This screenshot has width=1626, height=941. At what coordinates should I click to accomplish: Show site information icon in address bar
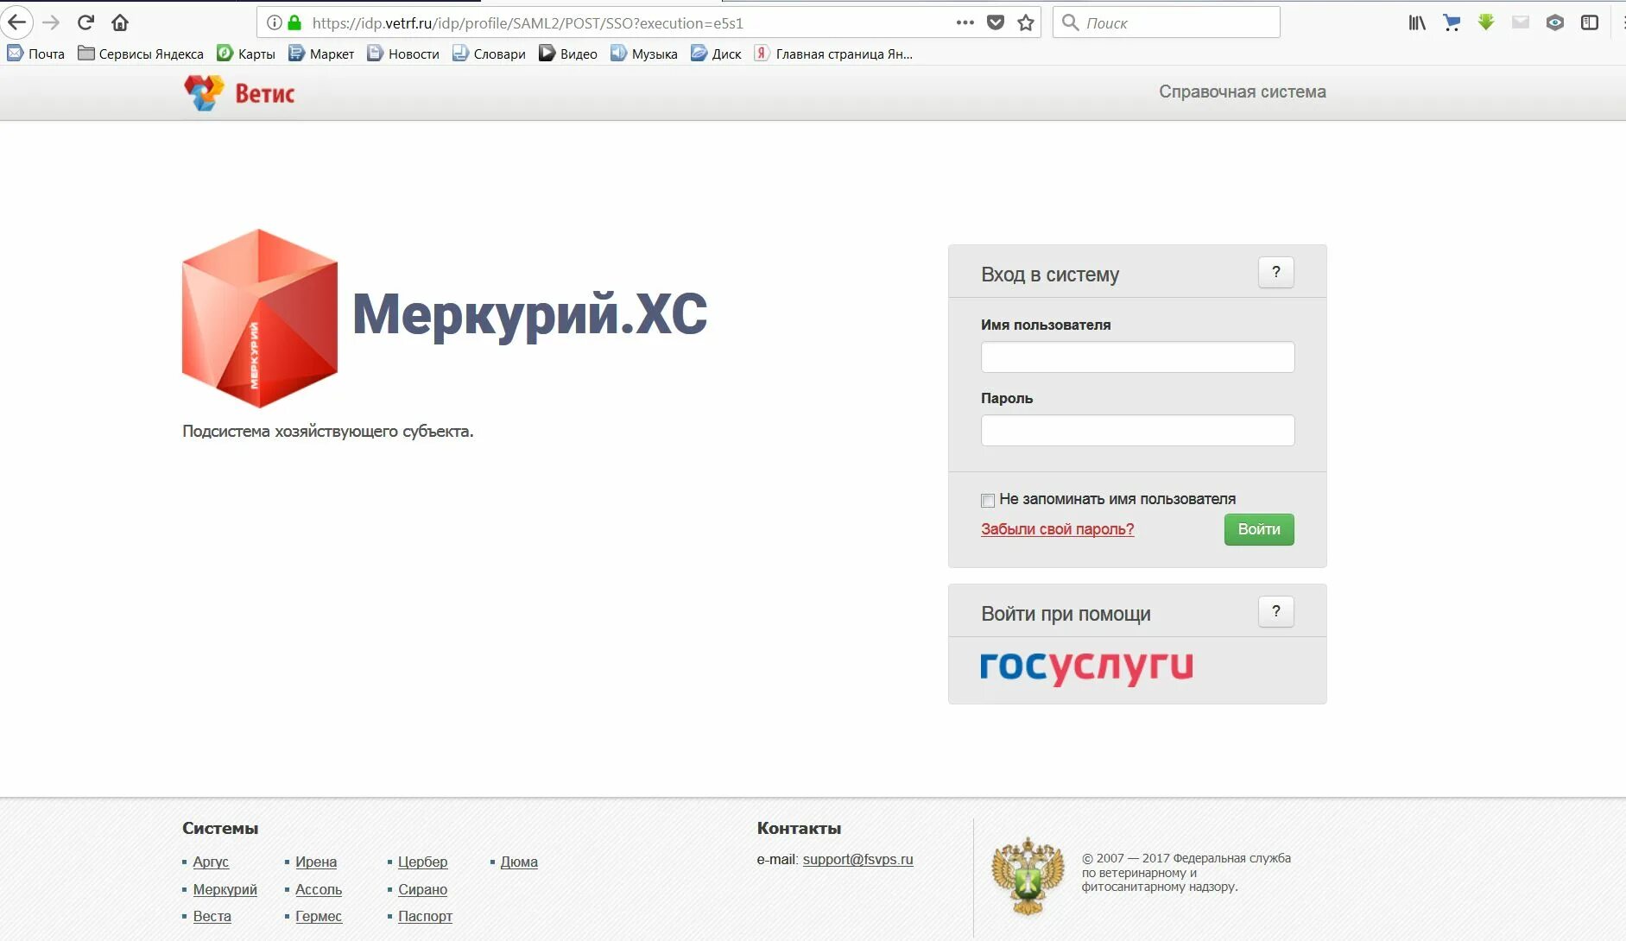coord(274,22)
